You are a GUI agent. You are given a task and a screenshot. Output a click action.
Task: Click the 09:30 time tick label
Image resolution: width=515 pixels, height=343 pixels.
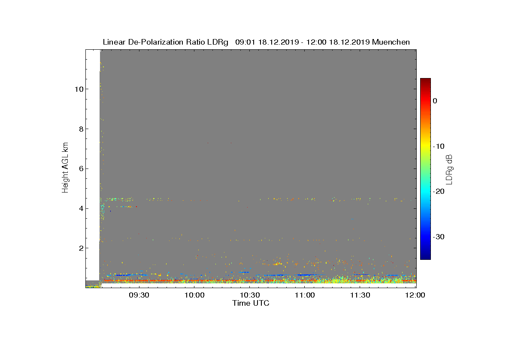(x=139, y=295)
